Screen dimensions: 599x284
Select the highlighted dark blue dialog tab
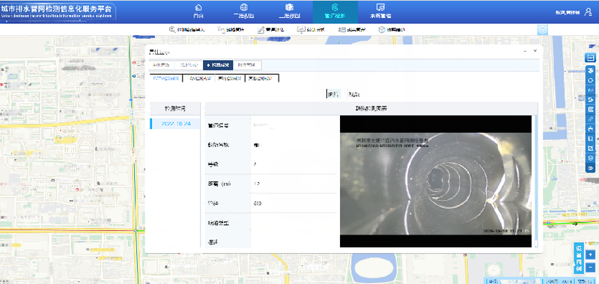218,65
